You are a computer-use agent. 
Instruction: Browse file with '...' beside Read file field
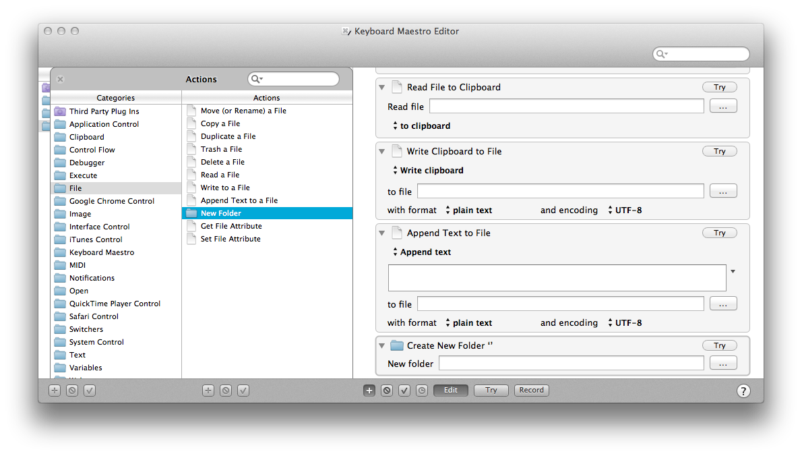pyautogui.click(x=722, y=107)
